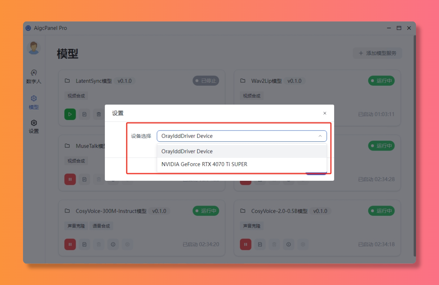Viewport: 439px width, 285px height.
Task: View CosyVoice-300M-Instruct model info icon
Action: pos(113,244)
